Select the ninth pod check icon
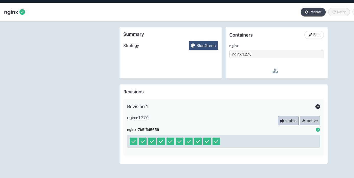 [207, 141]
